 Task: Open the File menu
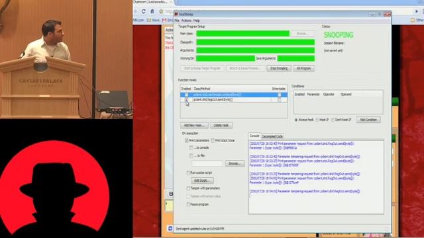tap(177, 20)
